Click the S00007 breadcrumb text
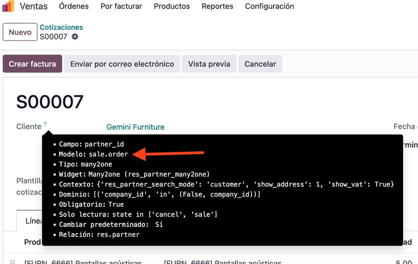The width and height of the screenshot is (418, 264). click(53, 36)
